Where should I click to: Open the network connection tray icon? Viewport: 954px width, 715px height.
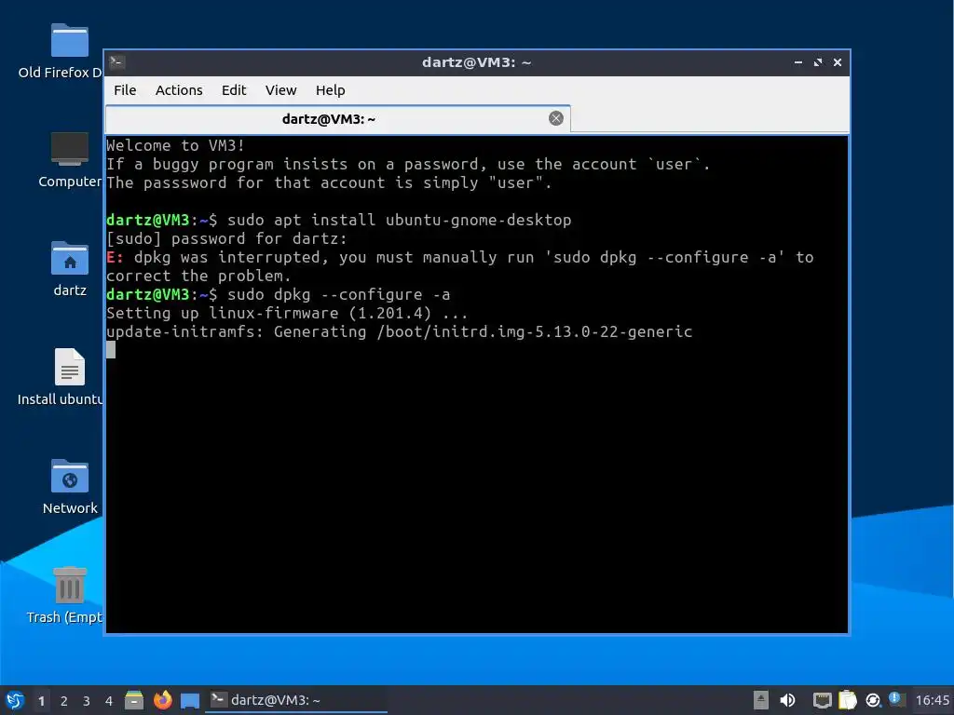tap(822, 700)
